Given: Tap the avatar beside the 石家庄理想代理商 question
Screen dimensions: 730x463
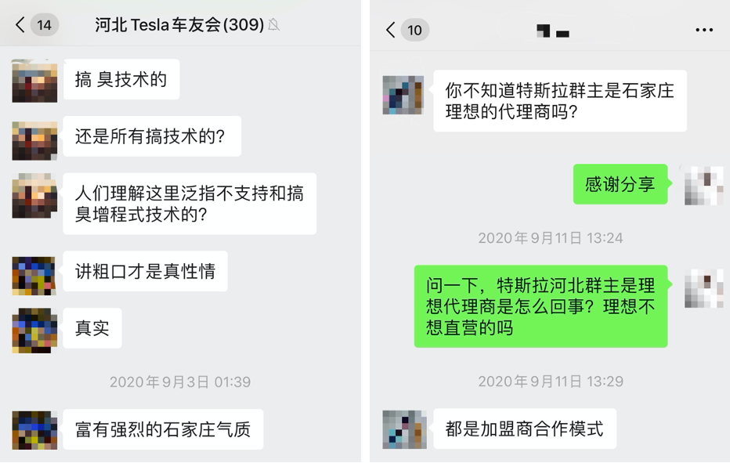Looking at the screenshot, I should (403, 96).
